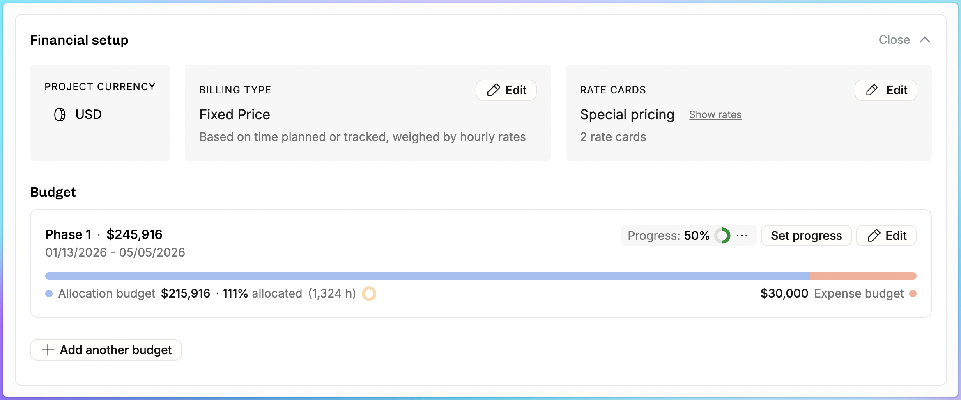
Task: Click pencil icon in Billing Type Edit
Action: click(x=493, y=90)
